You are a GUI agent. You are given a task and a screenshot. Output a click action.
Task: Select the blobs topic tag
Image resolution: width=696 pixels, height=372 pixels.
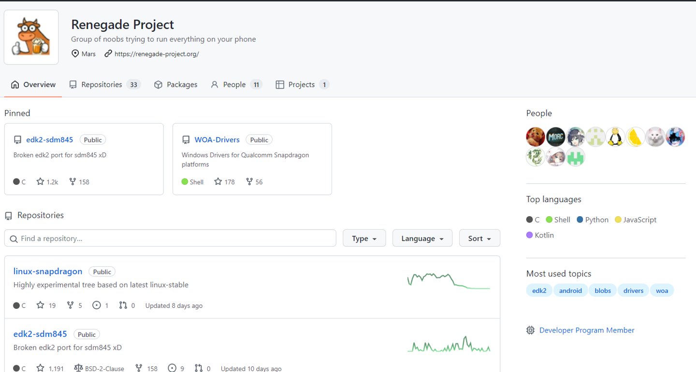click(x=603, y=290)
